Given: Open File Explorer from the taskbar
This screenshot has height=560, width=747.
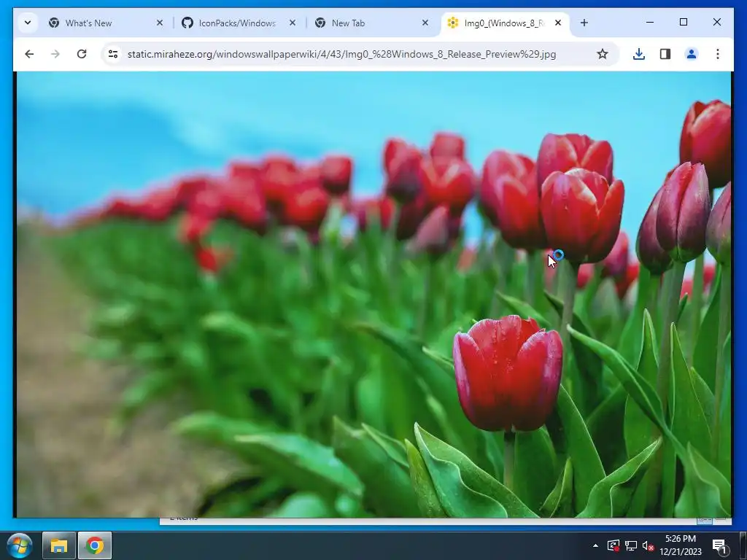Looking at the screenshot, I should tap(59, 545).
